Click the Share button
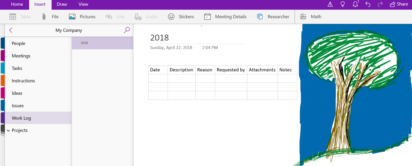This screenshot has width=412, height=166. point(399,4)
